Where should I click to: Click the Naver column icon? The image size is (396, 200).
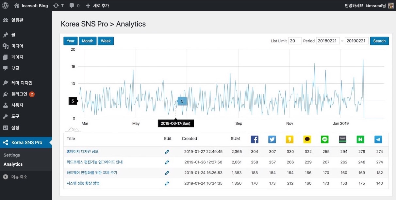(x=360, y=139)
